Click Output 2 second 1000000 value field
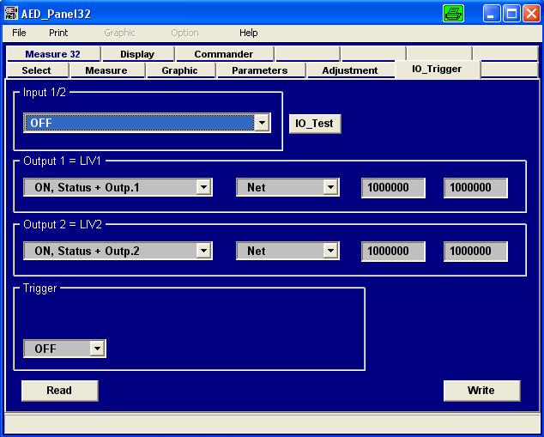Screen dimensions: 544x437 tap(475, 252)
